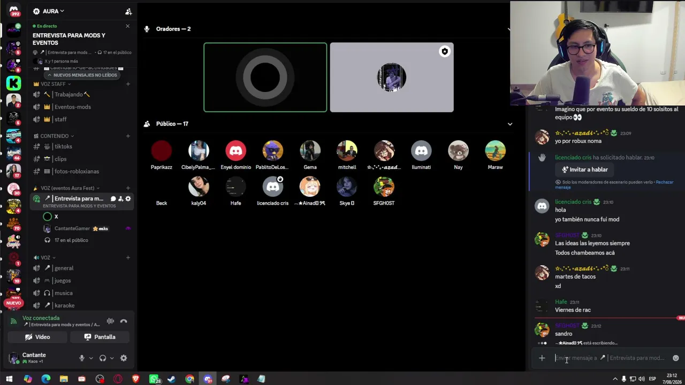
Task: Open chat icon on Entrevista stage channel
Action: tap(113, 199)
